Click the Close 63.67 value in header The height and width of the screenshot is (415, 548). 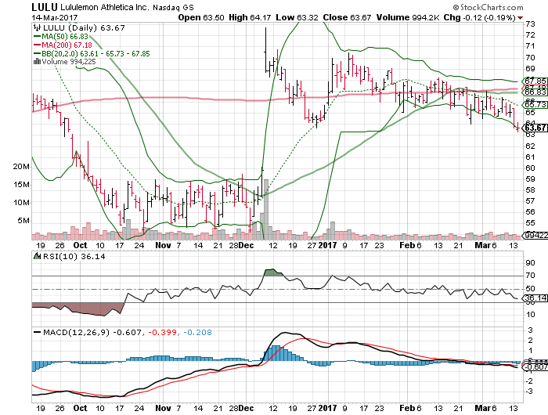tap(347, 17)
